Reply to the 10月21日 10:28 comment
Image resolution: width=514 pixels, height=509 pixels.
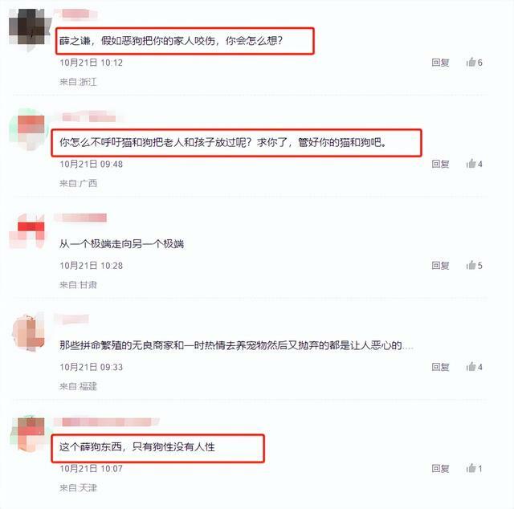[440, 266]
